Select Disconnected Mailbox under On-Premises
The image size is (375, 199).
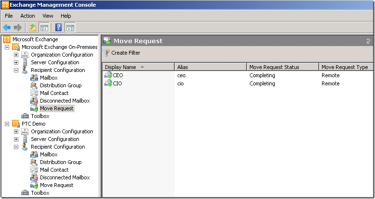65,101
